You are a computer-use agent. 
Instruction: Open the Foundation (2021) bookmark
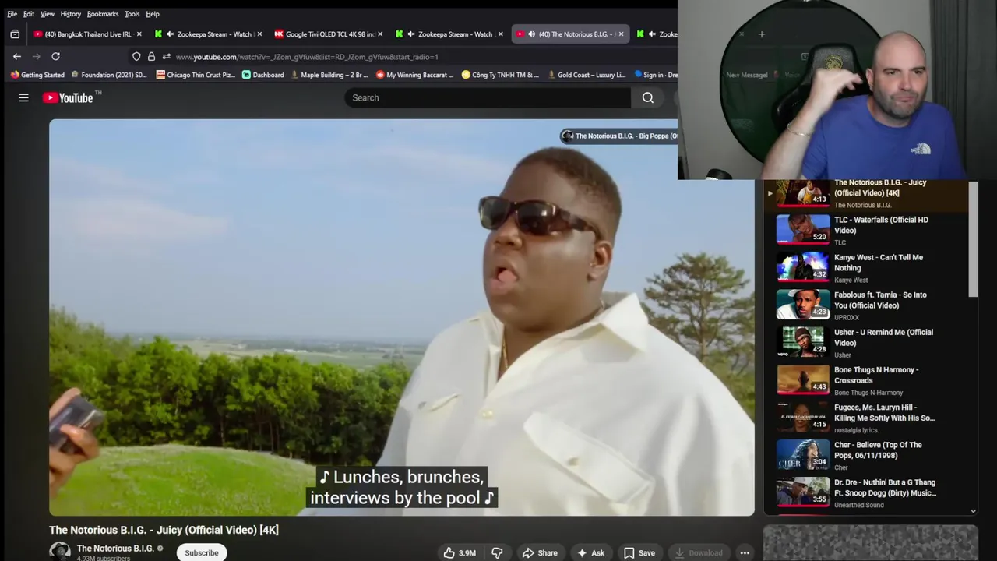[x=108, y=75]
